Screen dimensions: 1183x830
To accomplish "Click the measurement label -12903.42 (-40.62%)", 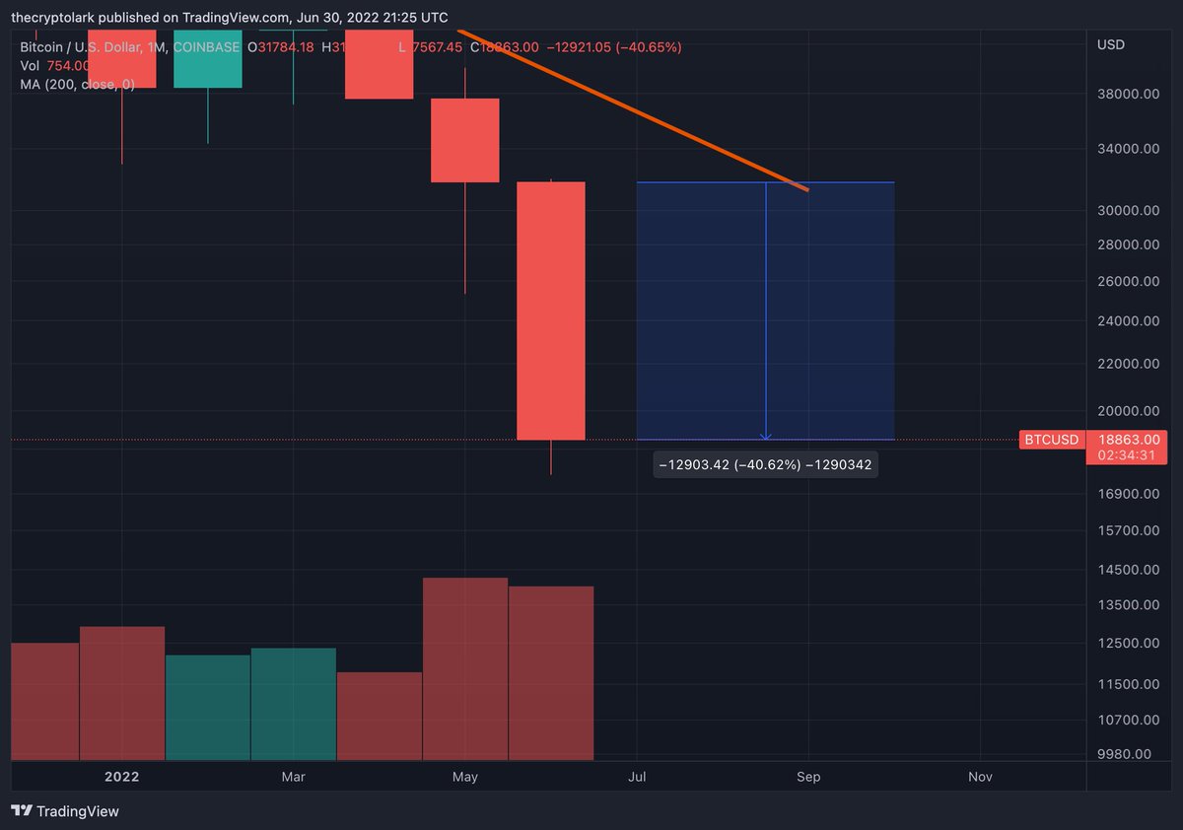I will tap(765, 464).
